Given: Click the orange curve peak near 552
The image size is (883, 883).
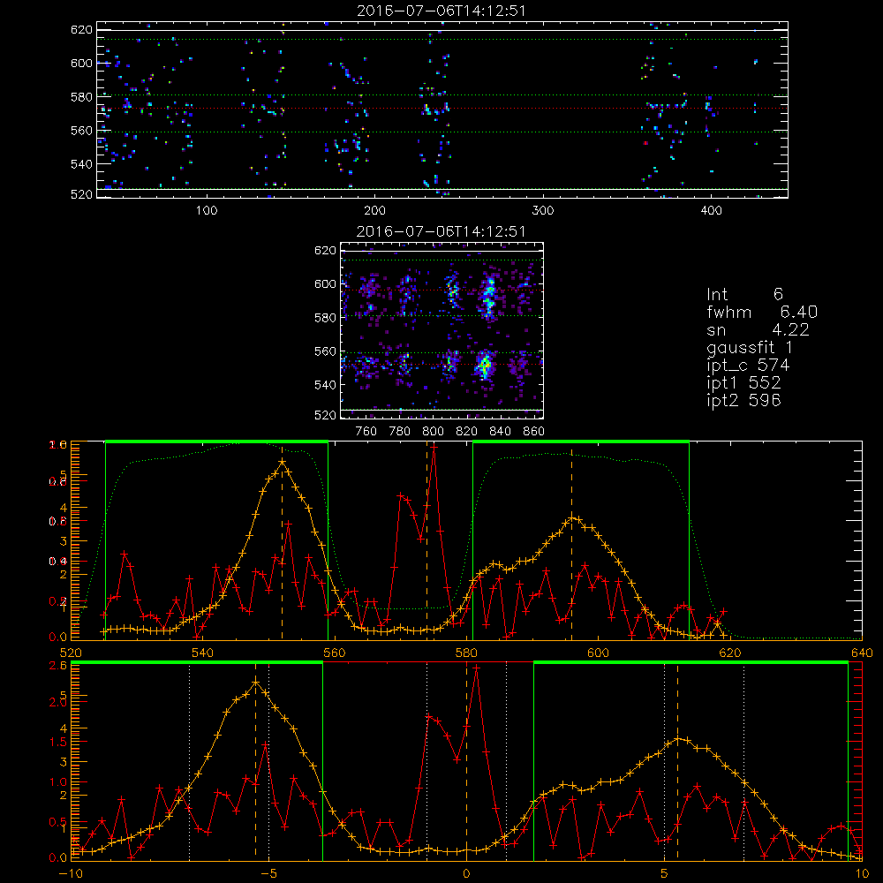Looking at the screenshot, I should tap(283, 462).
